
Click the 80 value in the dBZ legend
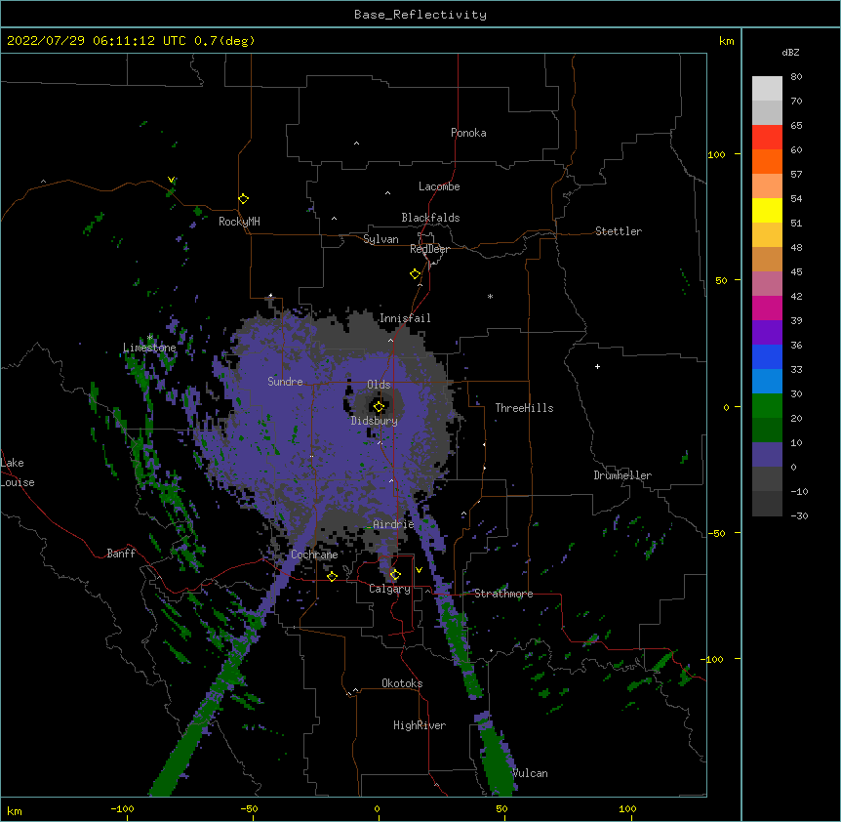(796, 77)
